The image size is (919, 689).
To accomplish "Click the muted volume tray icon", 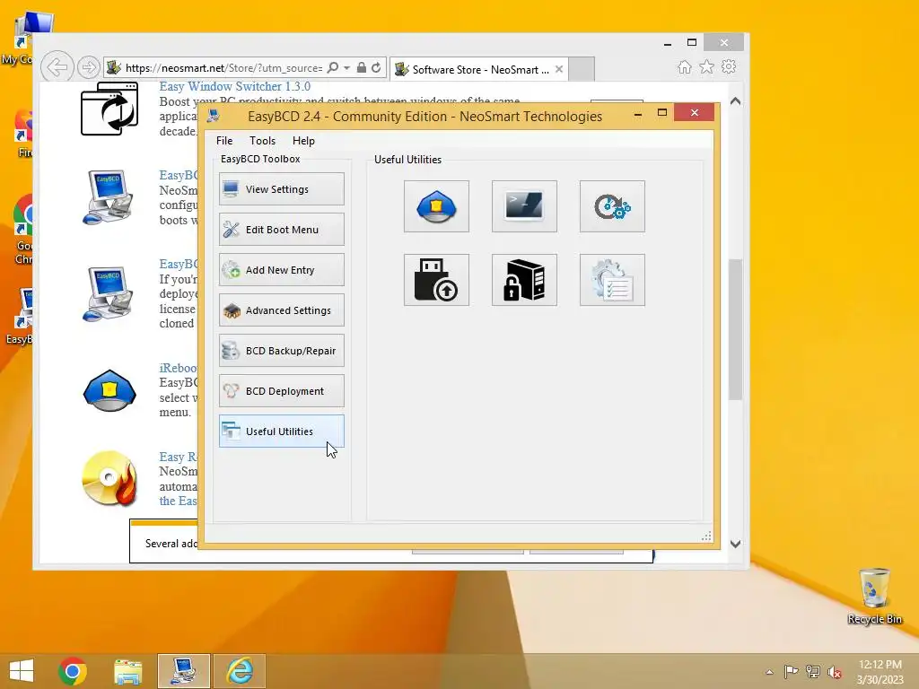I will pyautogui.click(x=834, y=672).
